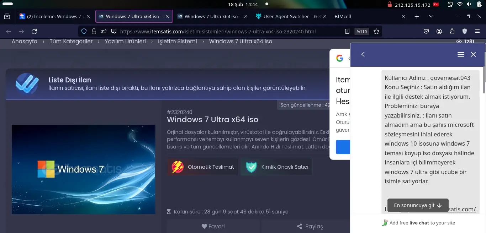Open the Yazılım Ürünleri breadcrumb
Screen dimensions: 486x233
point(125,41)
